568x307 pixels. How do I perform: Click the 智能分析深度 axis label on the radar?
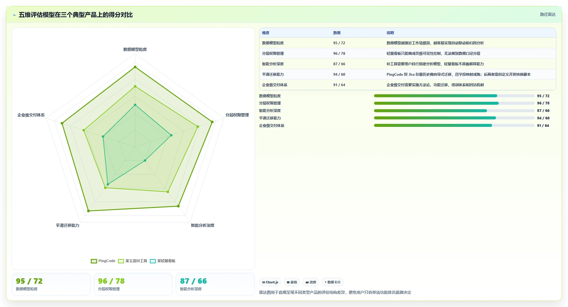click(203, 225)
